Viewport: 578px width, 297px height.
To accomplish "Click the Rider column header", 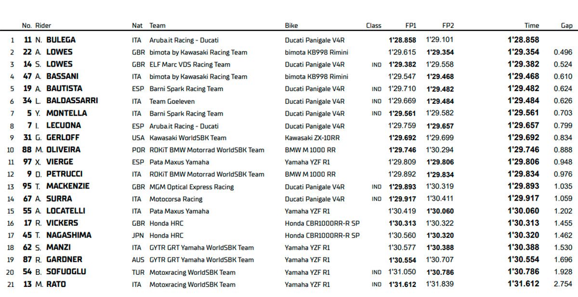I will coord(43,26).
